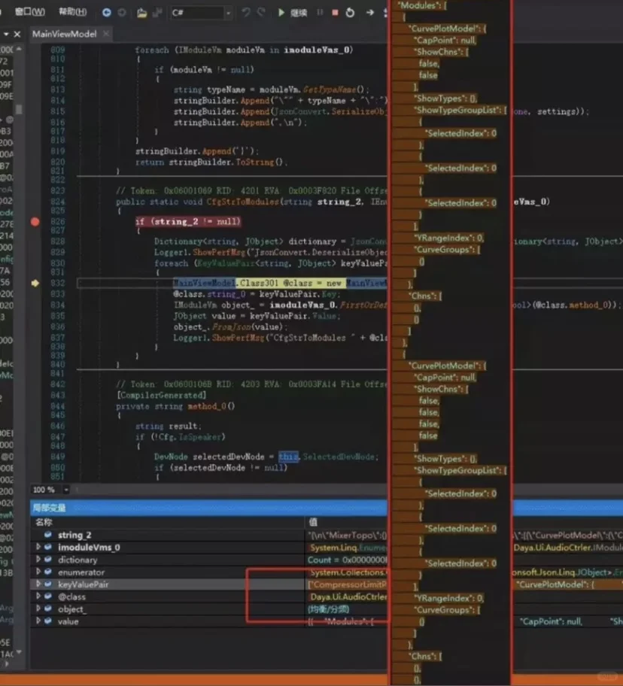Click the string_2 value starting with MixerTopo
Viewport: 623px width, 686px height.
pyautogui.click(x=347, y=535)
